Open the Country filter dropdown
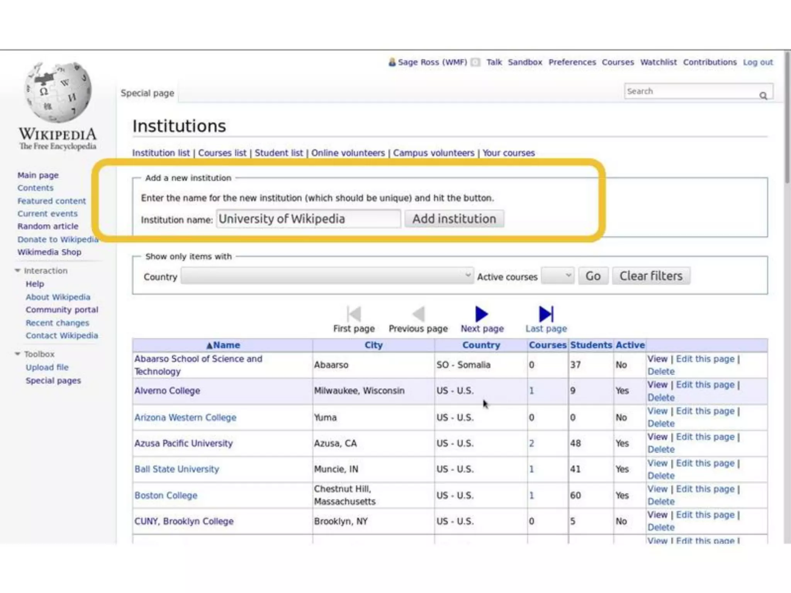Image resolution: width=791 pixels, height=593 pixels. (327, 276)
